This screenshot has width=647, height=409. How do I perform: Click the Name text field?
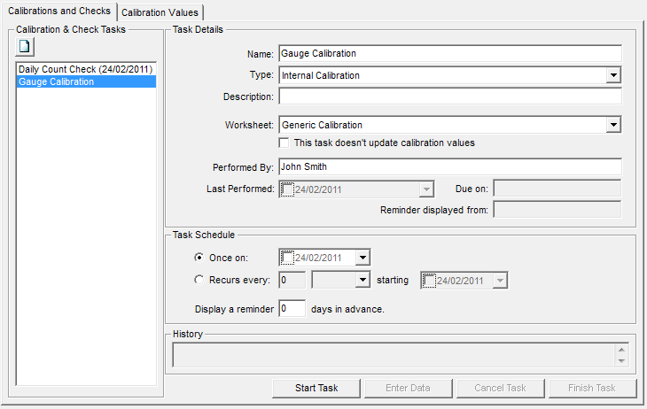point(449,54)
